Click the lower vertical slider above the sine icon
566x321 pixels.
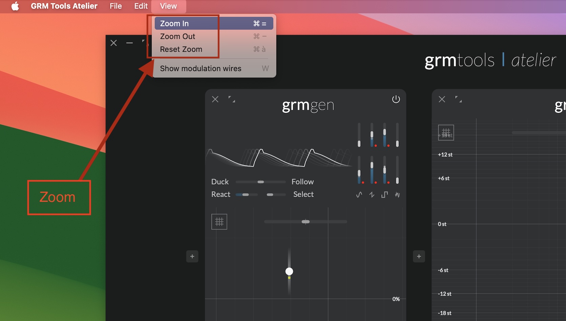359,170
